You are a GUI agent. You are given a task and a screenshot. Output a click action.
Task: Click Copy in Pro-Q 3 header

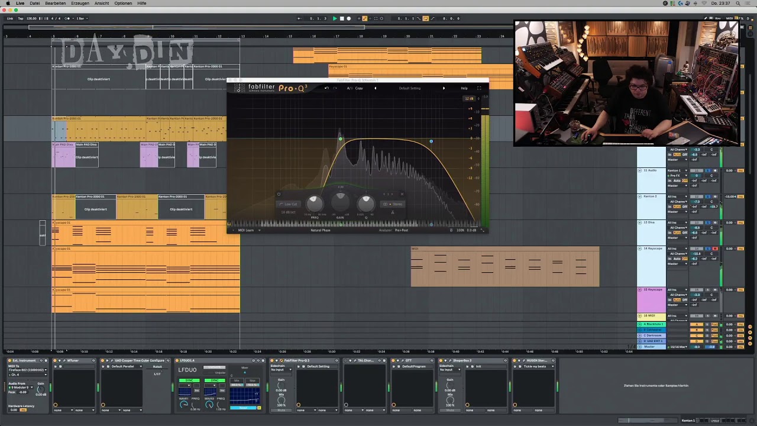click(359, 88)
